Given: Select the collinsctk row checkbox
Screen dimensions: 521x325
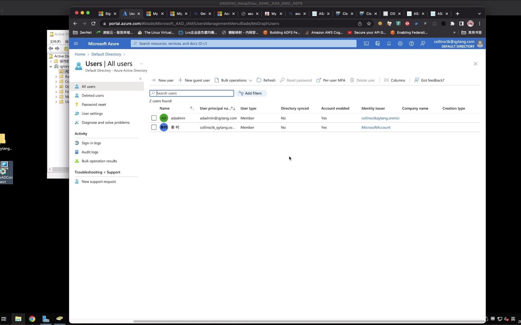Looking at the screenshot, I should click(x=154, y=127).
